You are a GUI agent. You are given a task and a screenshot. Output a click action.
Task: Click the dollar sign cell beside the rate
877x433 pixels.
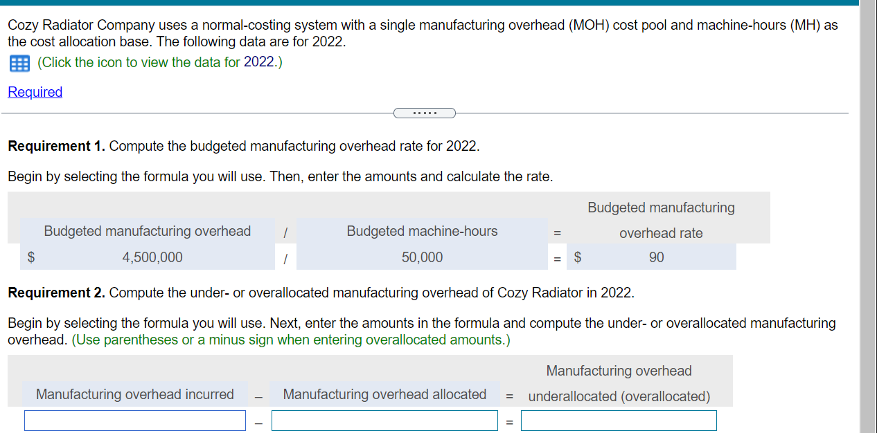[x=577, y=257]
